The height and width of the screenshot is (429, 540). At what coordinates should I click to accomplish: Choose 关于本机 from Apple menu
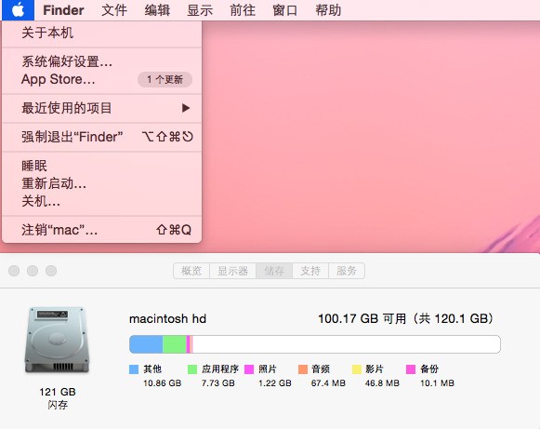[101, 34]
